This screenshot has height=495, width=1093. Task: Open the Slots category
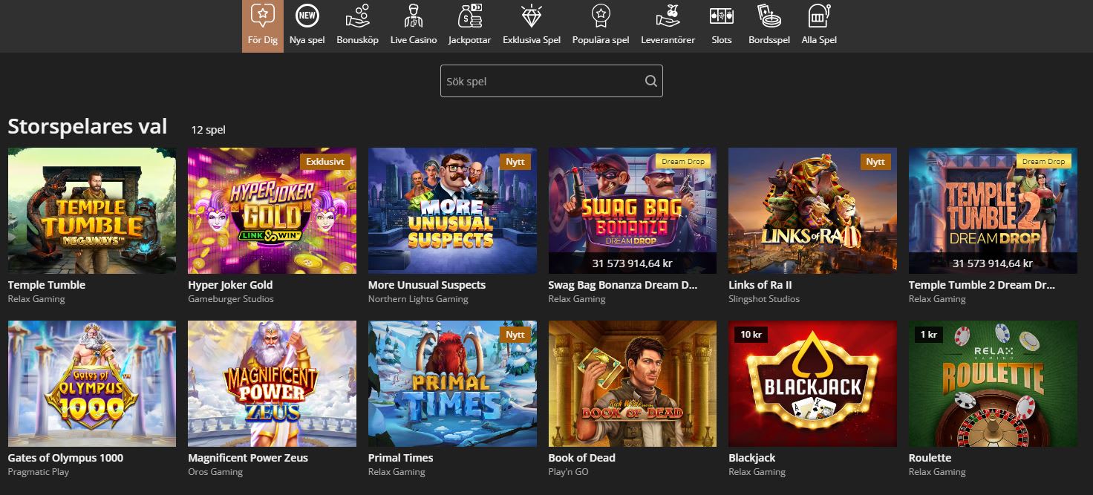[x=722, y=26]
